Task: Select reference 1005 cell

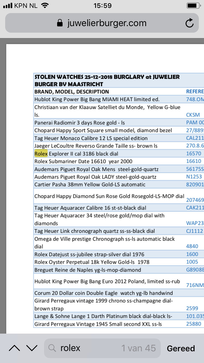Action: pos(192,262)
